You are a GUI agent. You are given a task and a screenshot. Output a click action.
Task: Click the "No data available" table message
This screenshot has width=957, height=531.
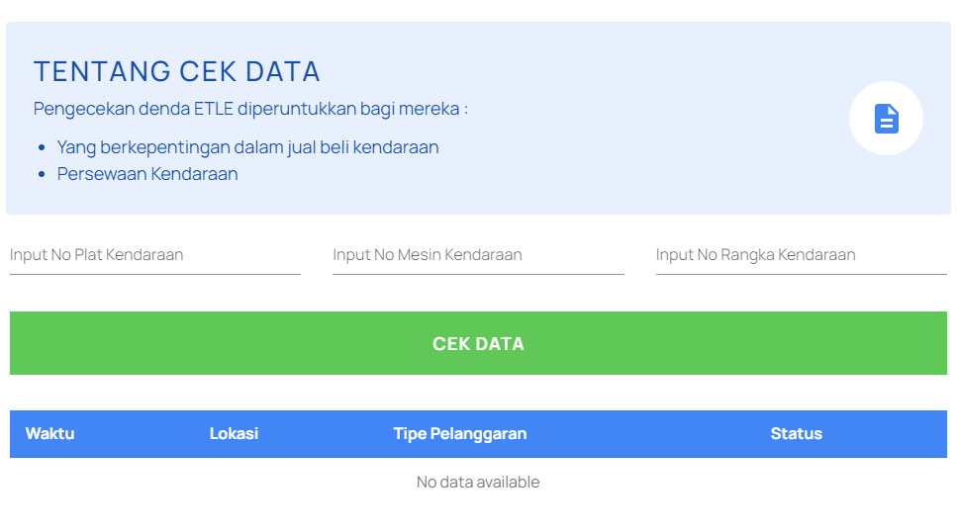[478, 483]
